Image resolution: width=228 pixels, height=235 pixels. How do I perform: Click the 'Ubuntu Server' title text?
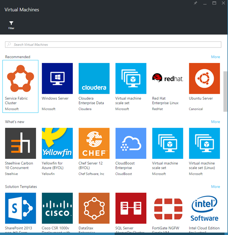[x=201, y=98]
